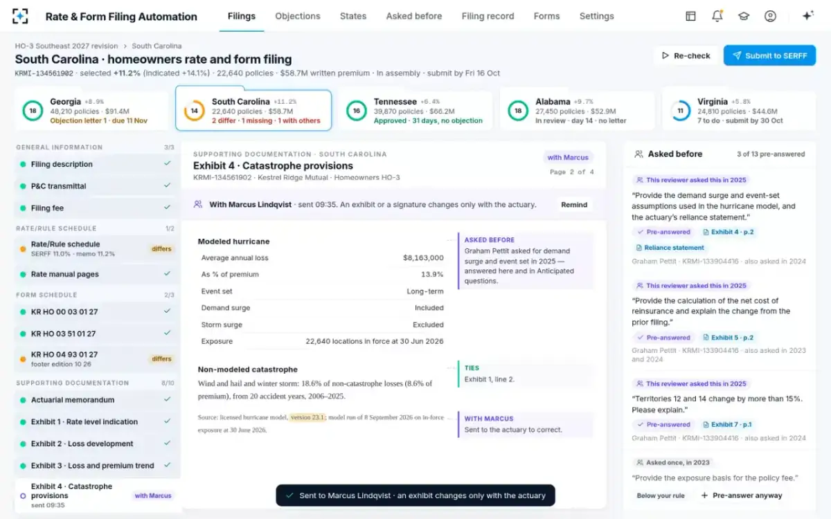Click the toast notification checkmark icon
The width and height of the screenshot is (831, 519).
coord(289,495)
